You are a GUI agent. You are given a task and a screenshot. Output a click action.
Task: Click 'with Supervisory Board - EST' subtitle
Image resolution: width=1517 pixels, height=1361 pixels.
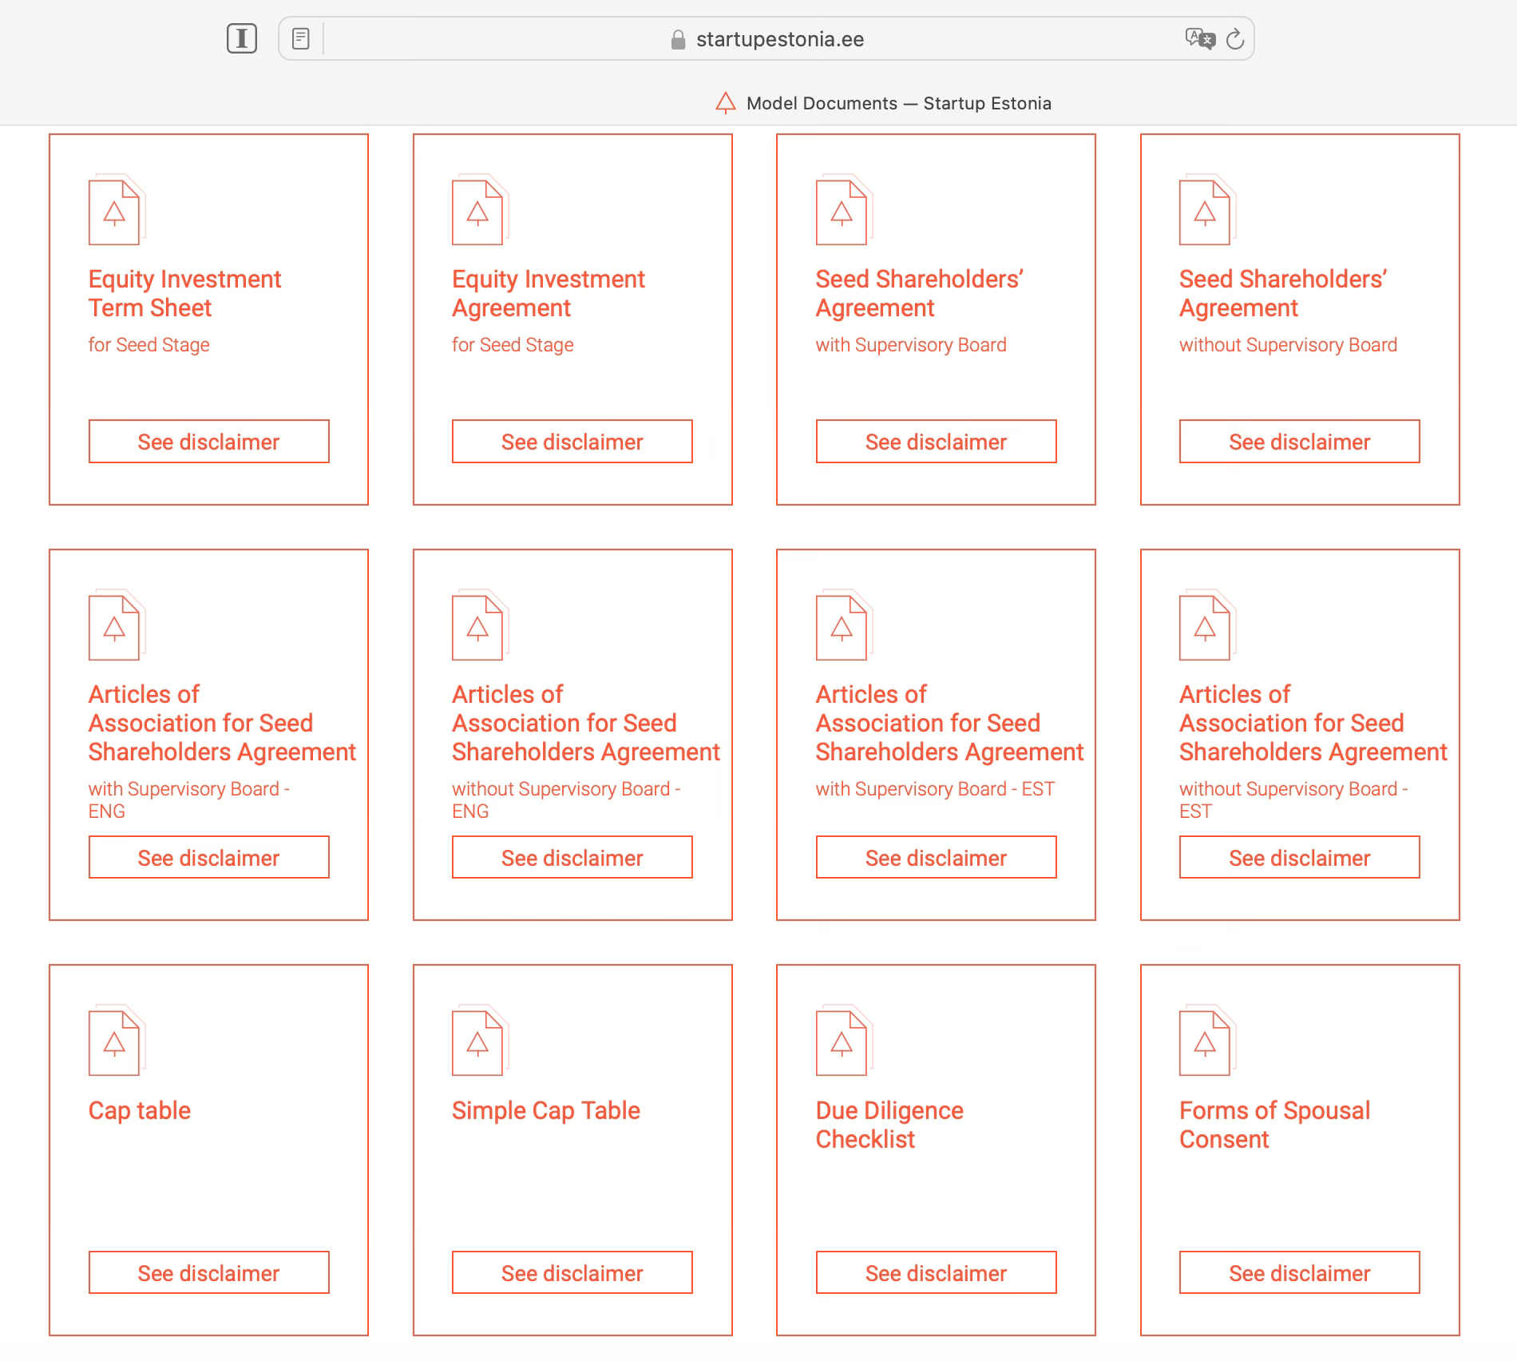935,789
